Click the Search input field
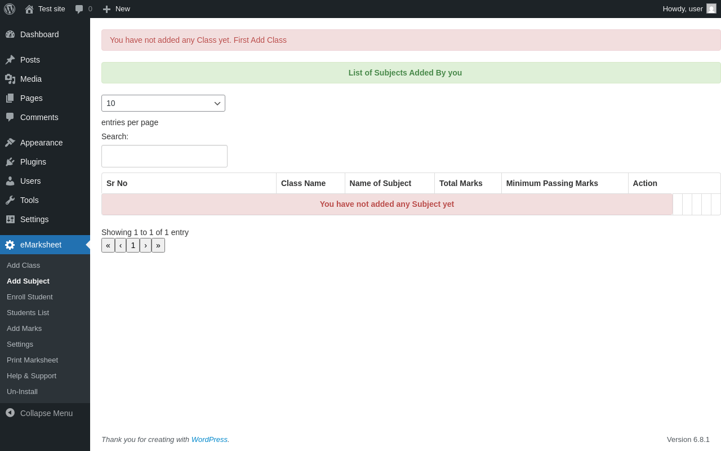This screenshot has width=721, height=451. 164,156
